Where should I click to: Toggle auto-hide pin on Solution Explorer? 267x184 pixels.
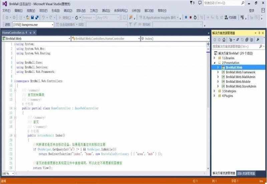coord(259,33)
